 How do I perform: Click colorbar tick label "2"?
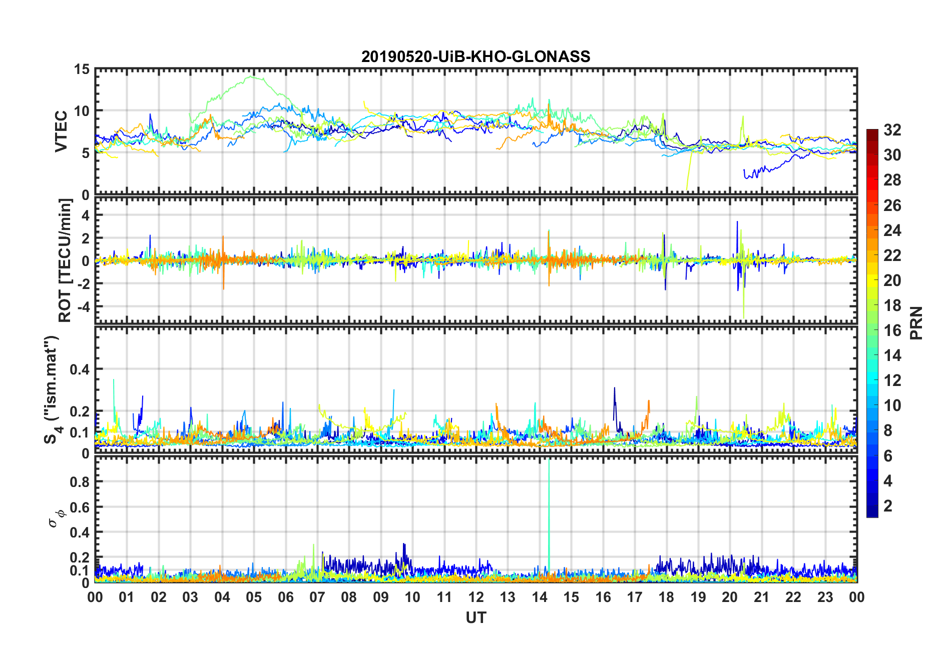click(888, 506)
